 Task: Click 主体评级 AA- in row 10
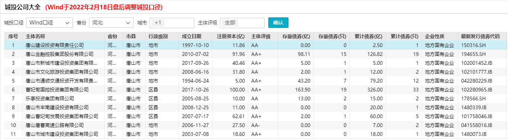[x=256, y=125]
